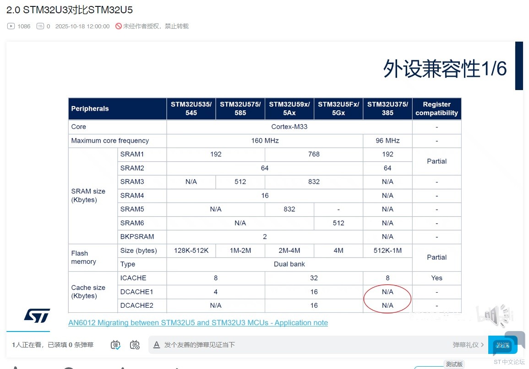Viewport: 529px width, 369px height.
Task: Click the viewers watching count text
Action: click(53, 345)
